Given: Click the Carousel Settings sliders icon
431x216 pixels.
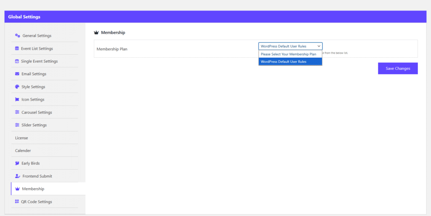Looking at the screenshot, I should pos(17,112).
